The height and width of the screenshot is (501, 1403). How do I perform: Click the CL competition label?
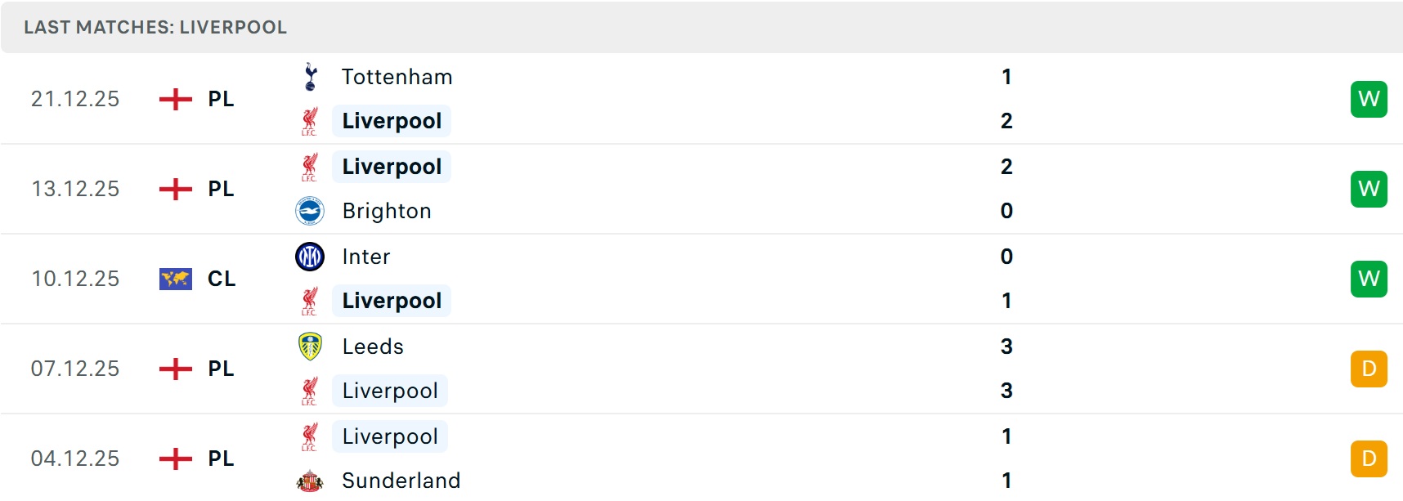[x=222, y=279]
